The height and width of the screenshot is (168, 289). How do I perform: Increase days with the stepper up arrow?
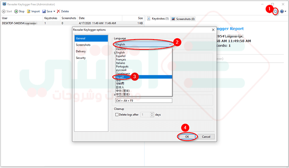pos(152,113)
